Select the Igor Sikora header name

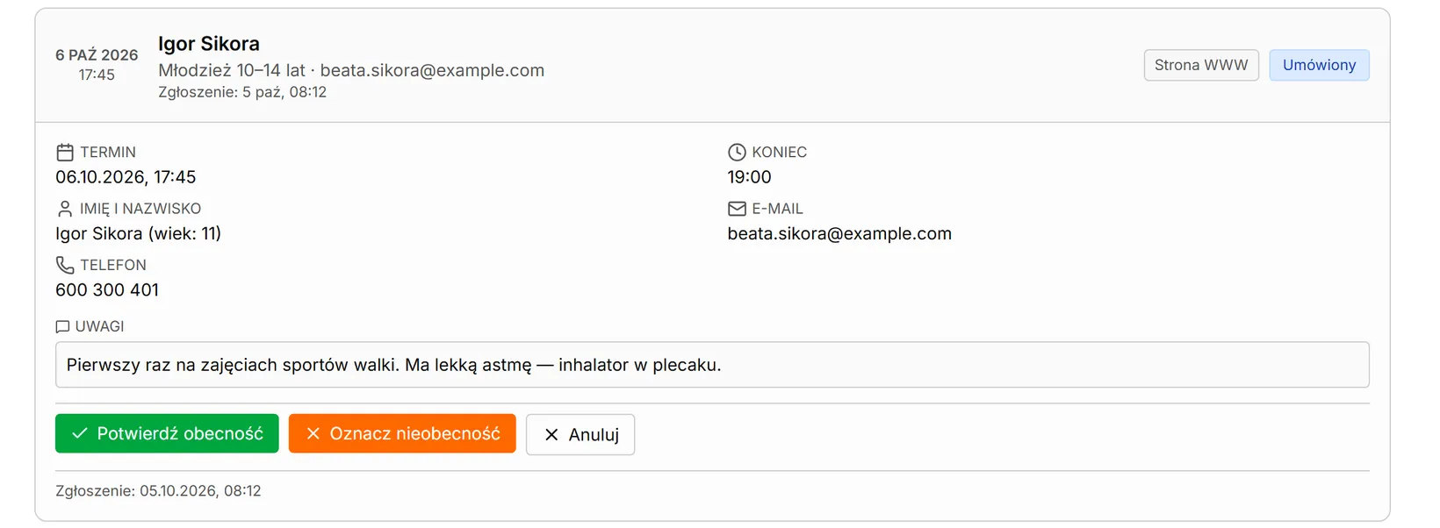[209, 44]
